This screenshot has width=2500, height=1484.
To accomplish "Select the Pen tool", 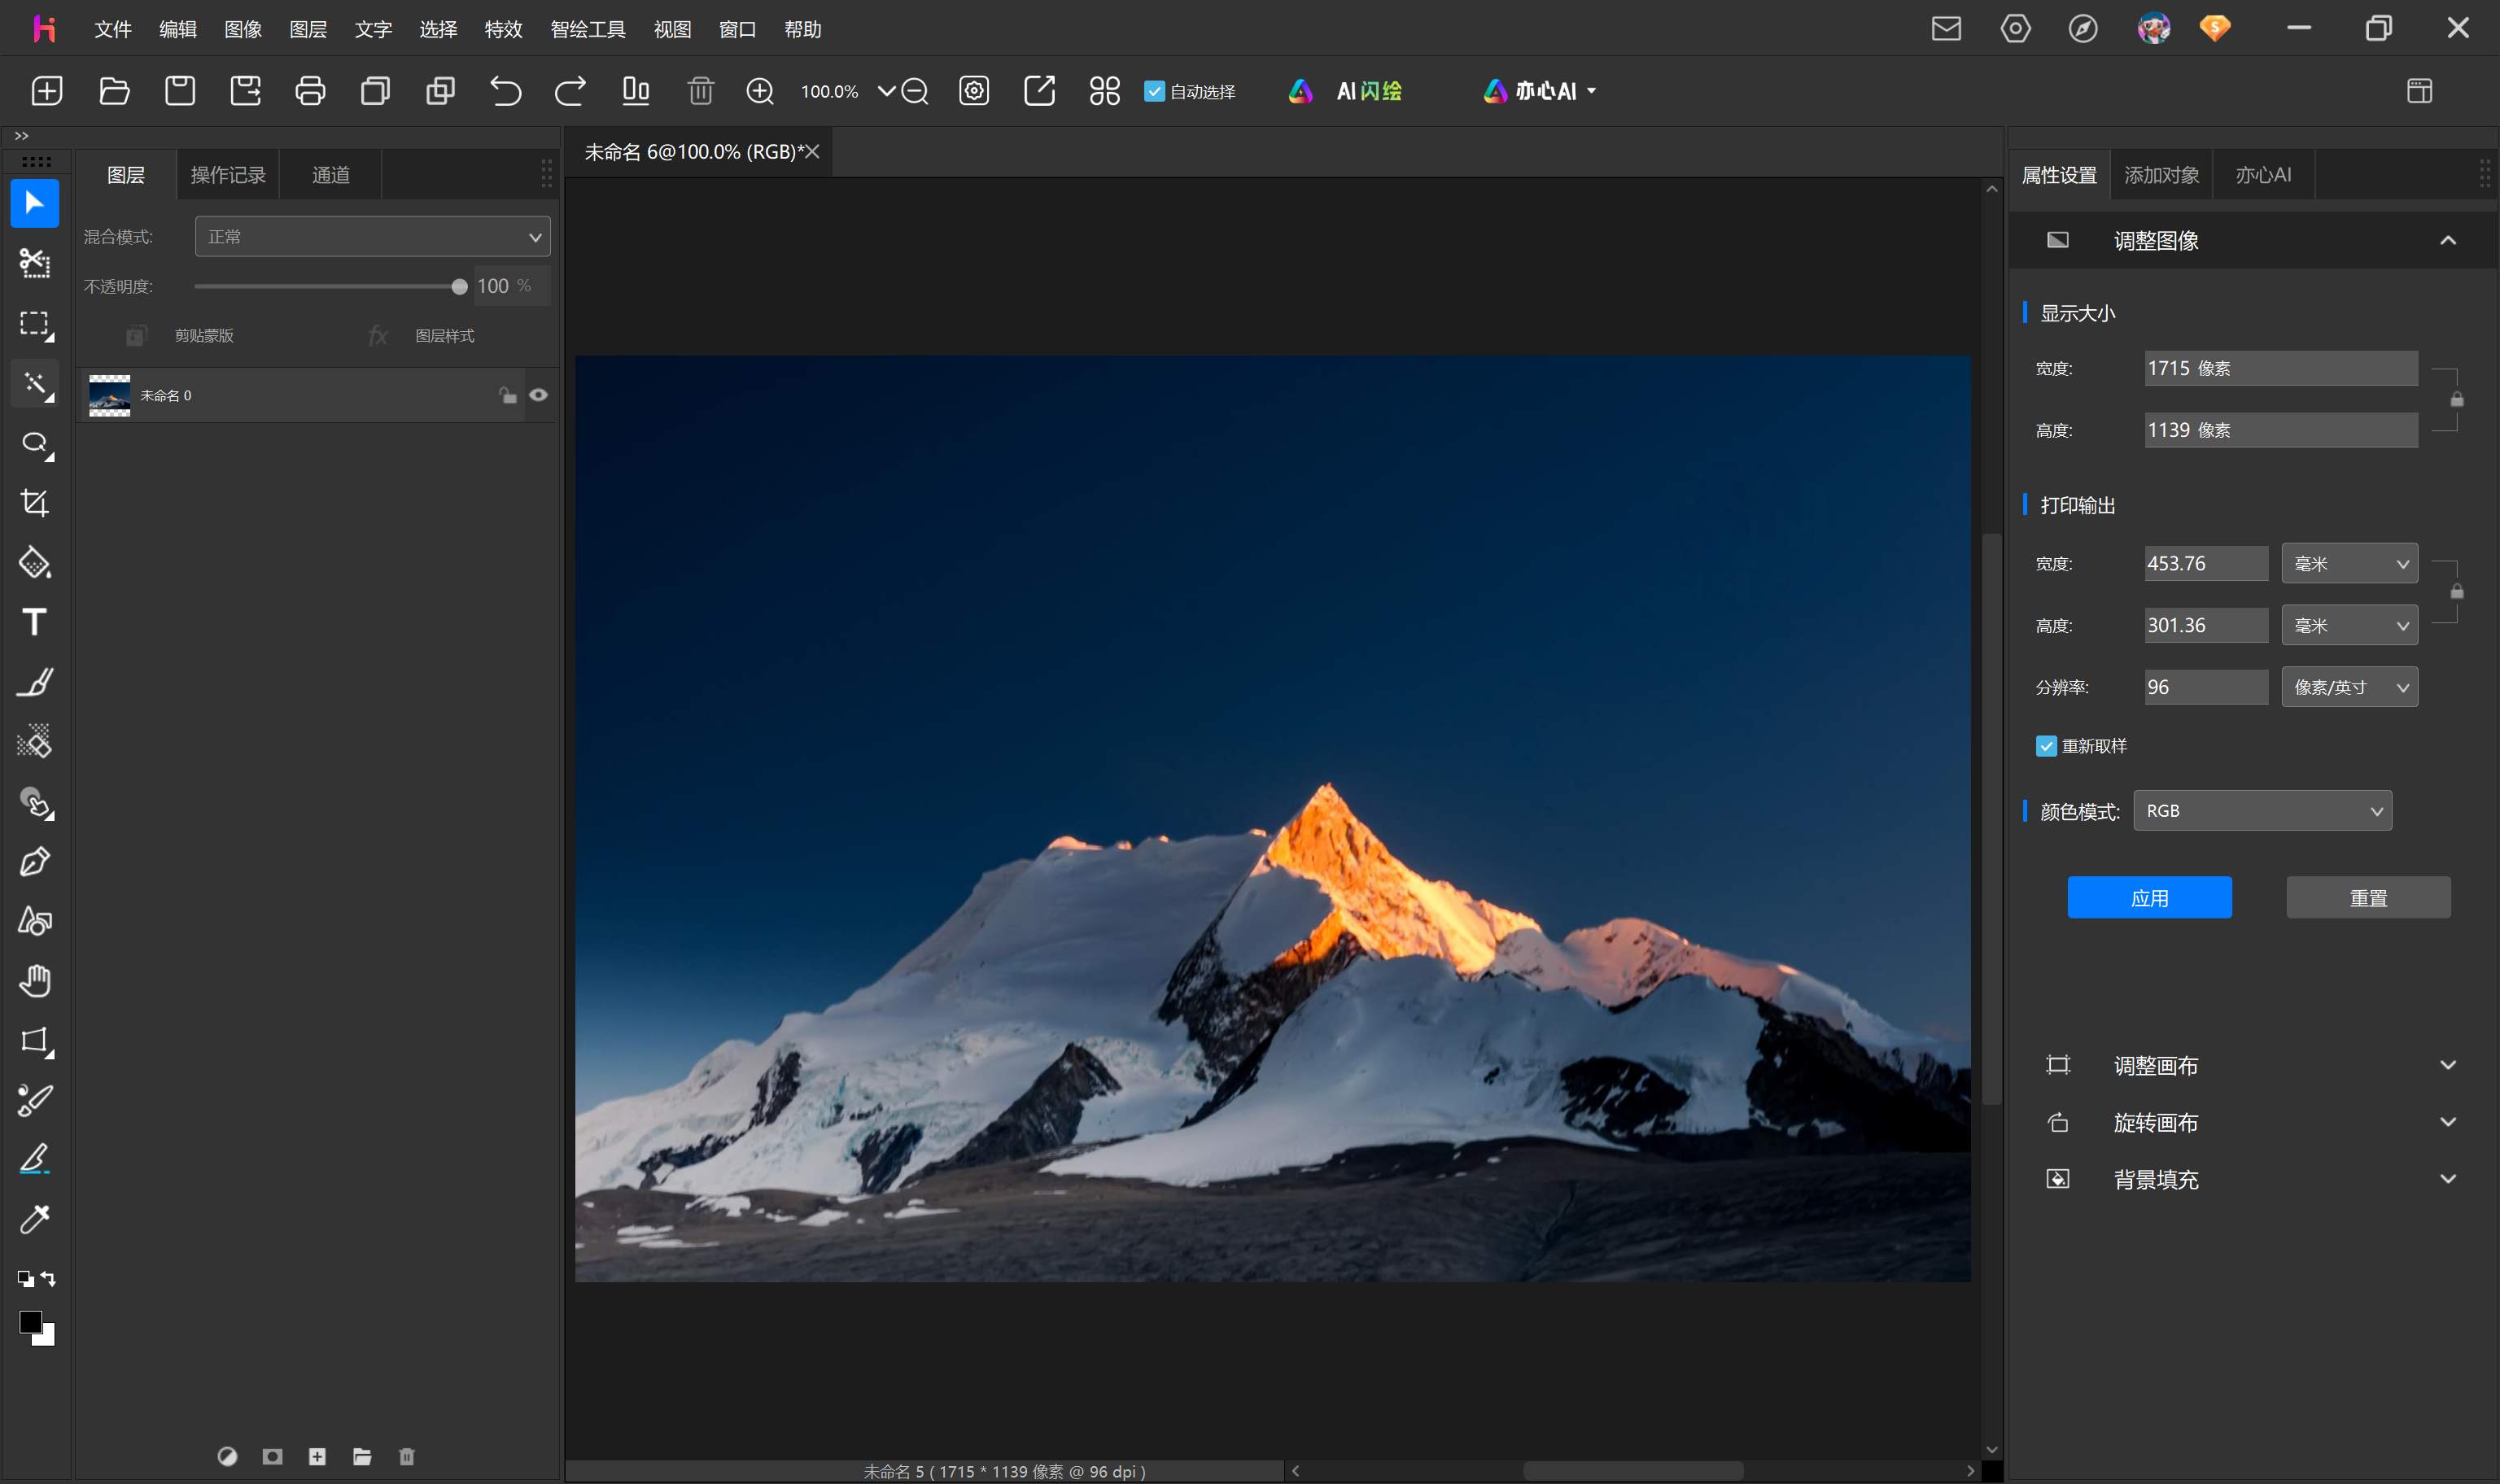I will pos(35,862).
